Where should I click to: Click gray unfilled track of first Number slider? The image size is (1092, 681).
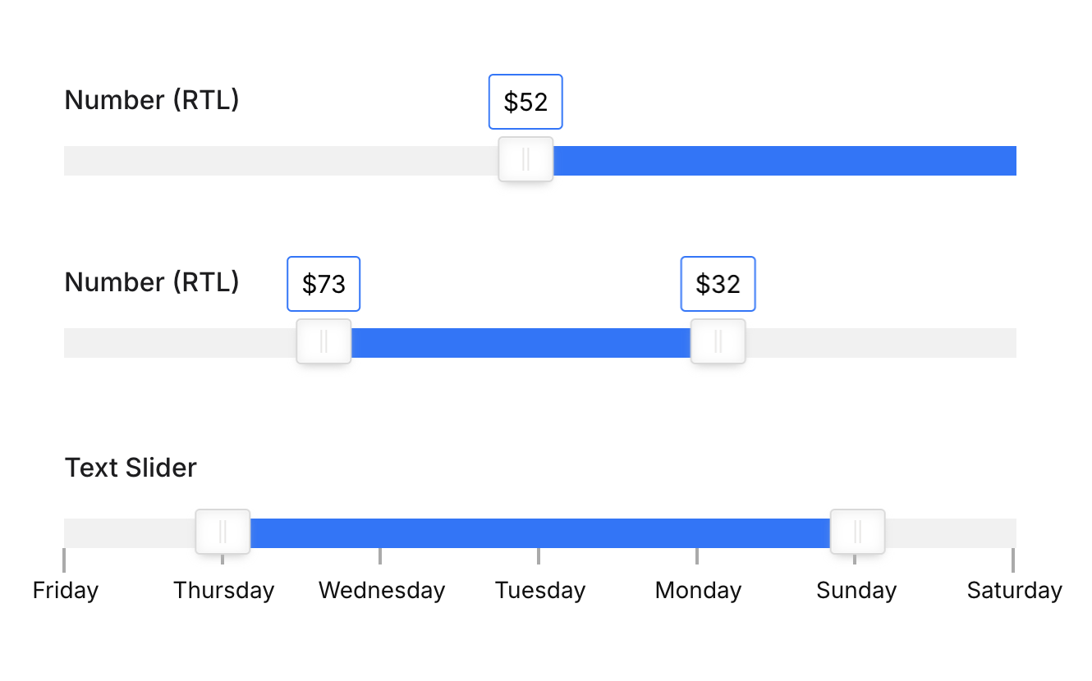tap(281, 161)
